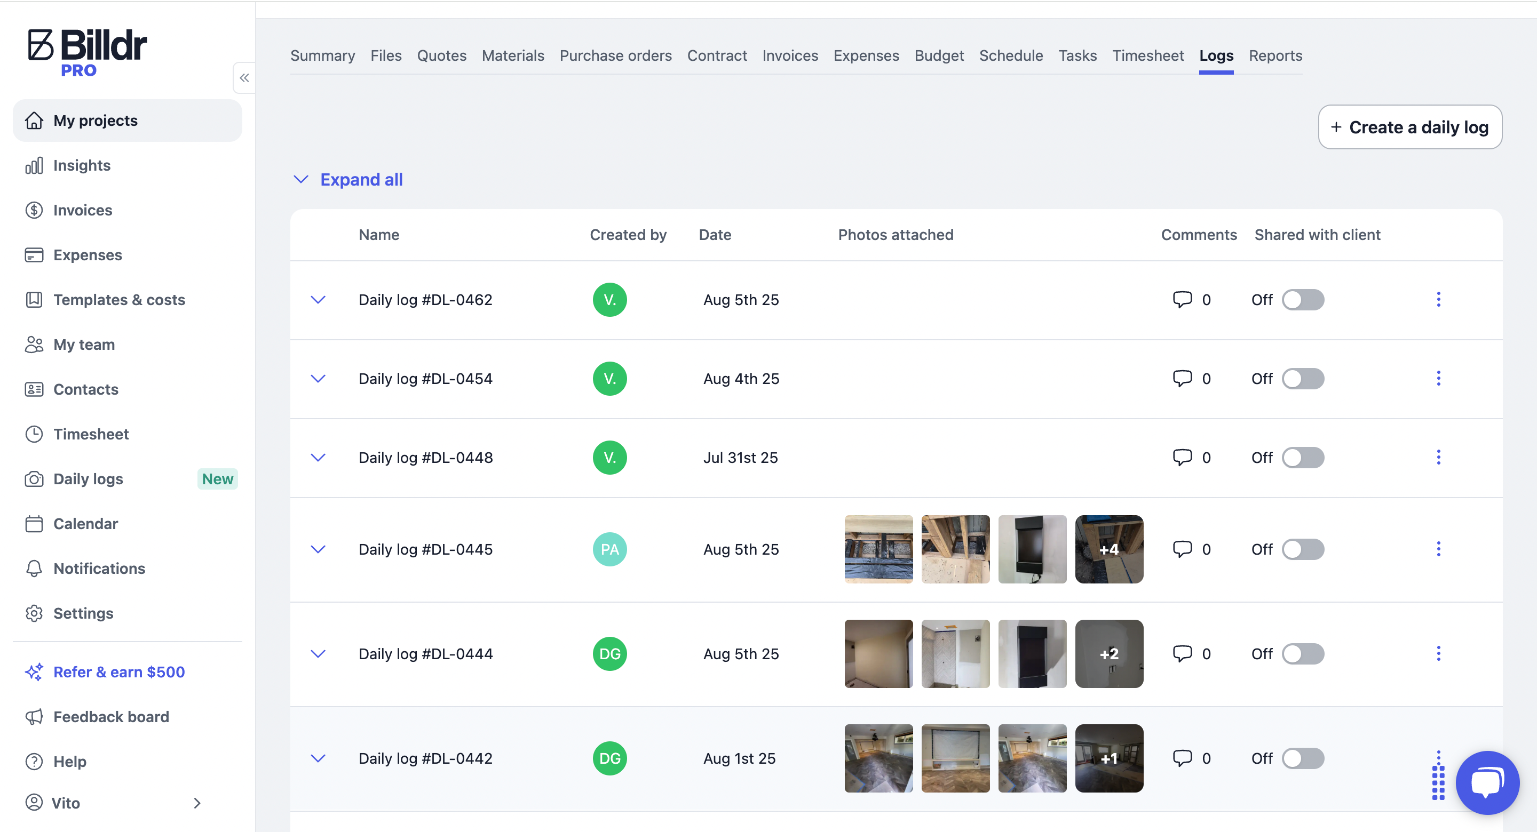Open first photo of Daily log #DL-0445
The height and width of the screenshot is (832, 1537).
[878, 549]
